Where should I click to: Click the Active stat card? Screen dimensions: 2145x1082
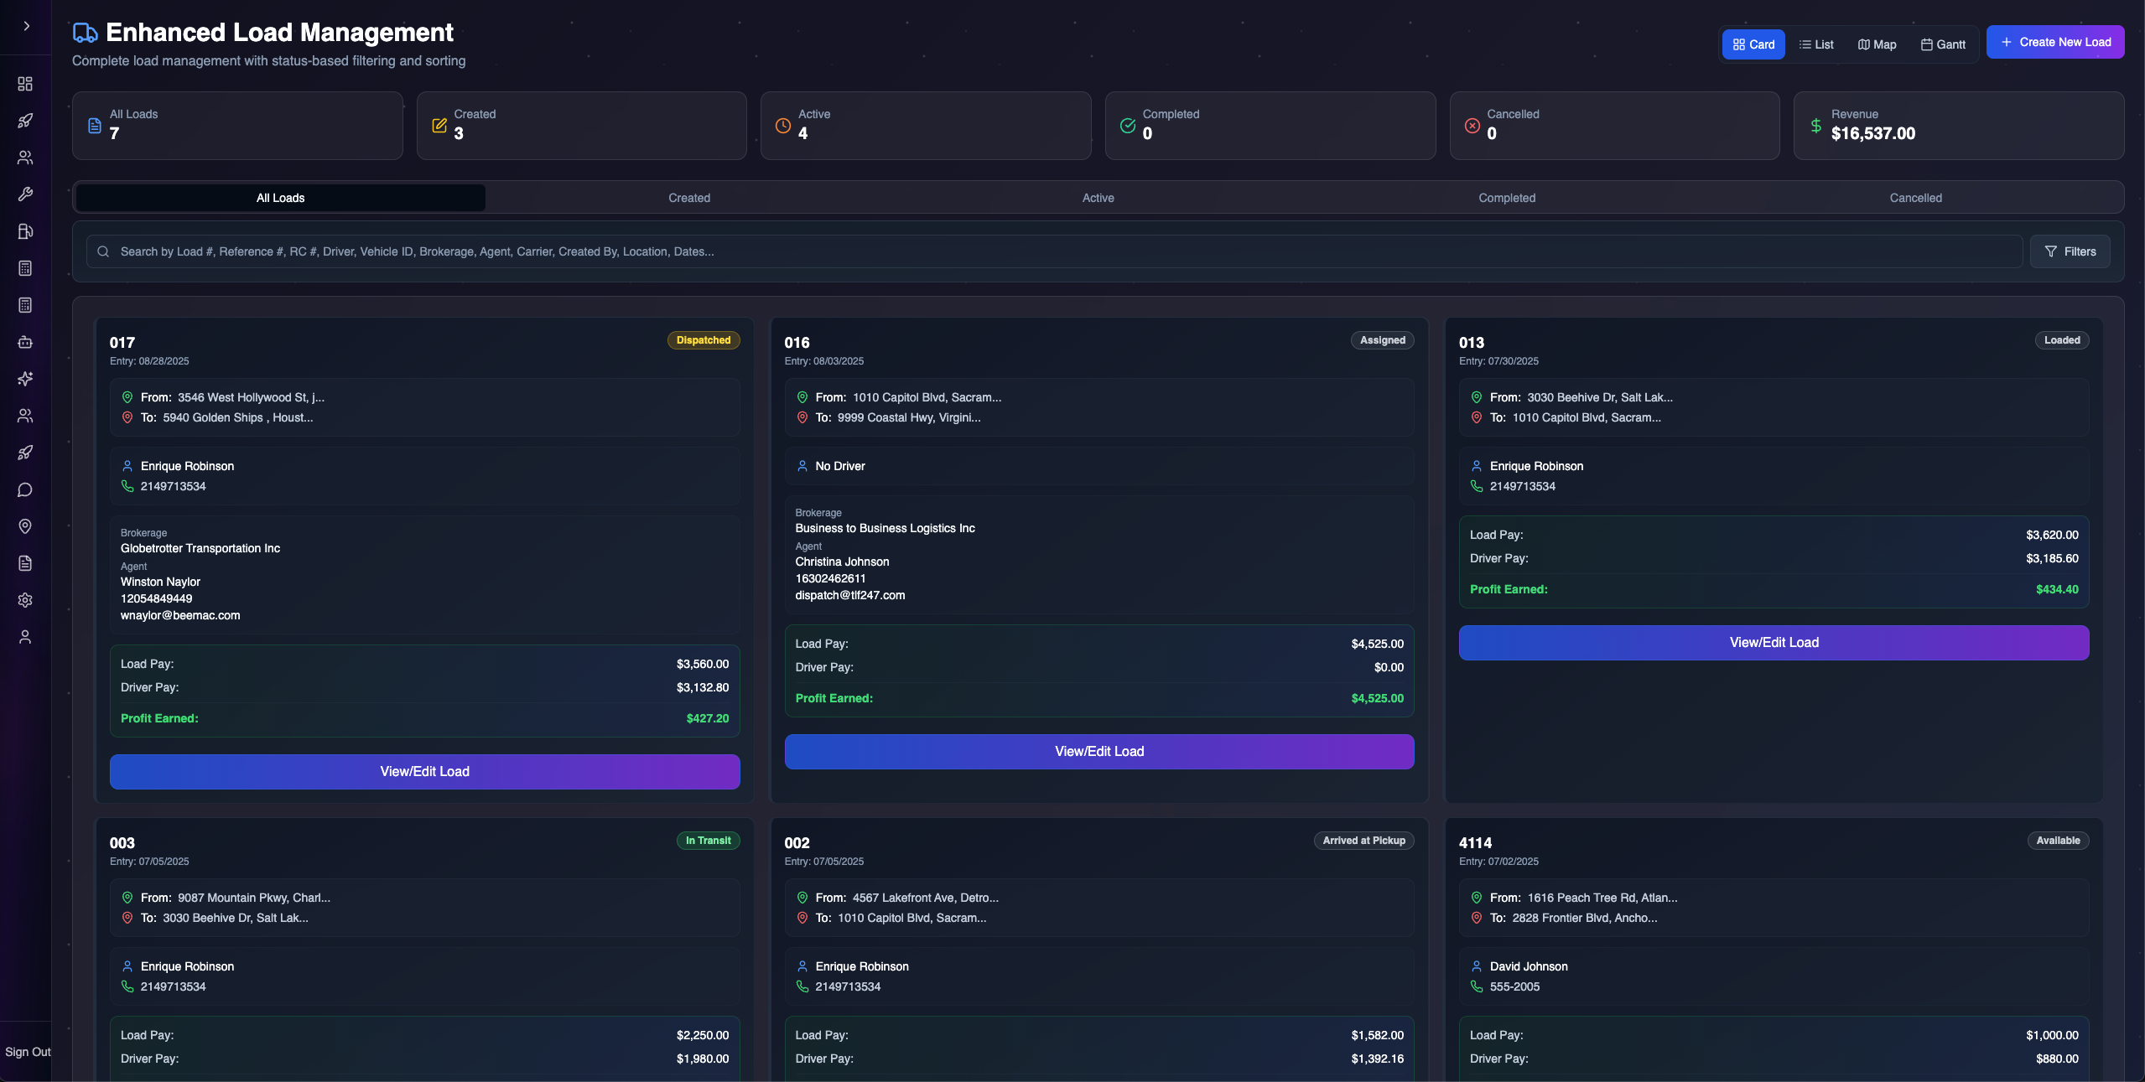point(925,126)
